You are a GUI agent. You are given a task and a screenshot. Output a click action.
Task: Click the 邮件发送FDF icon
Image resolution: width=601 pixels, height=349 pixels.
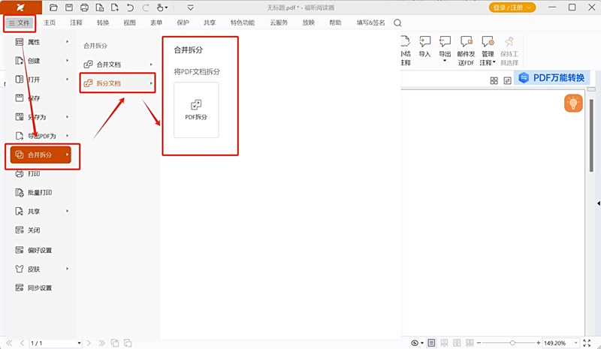(x=466, y=51)
